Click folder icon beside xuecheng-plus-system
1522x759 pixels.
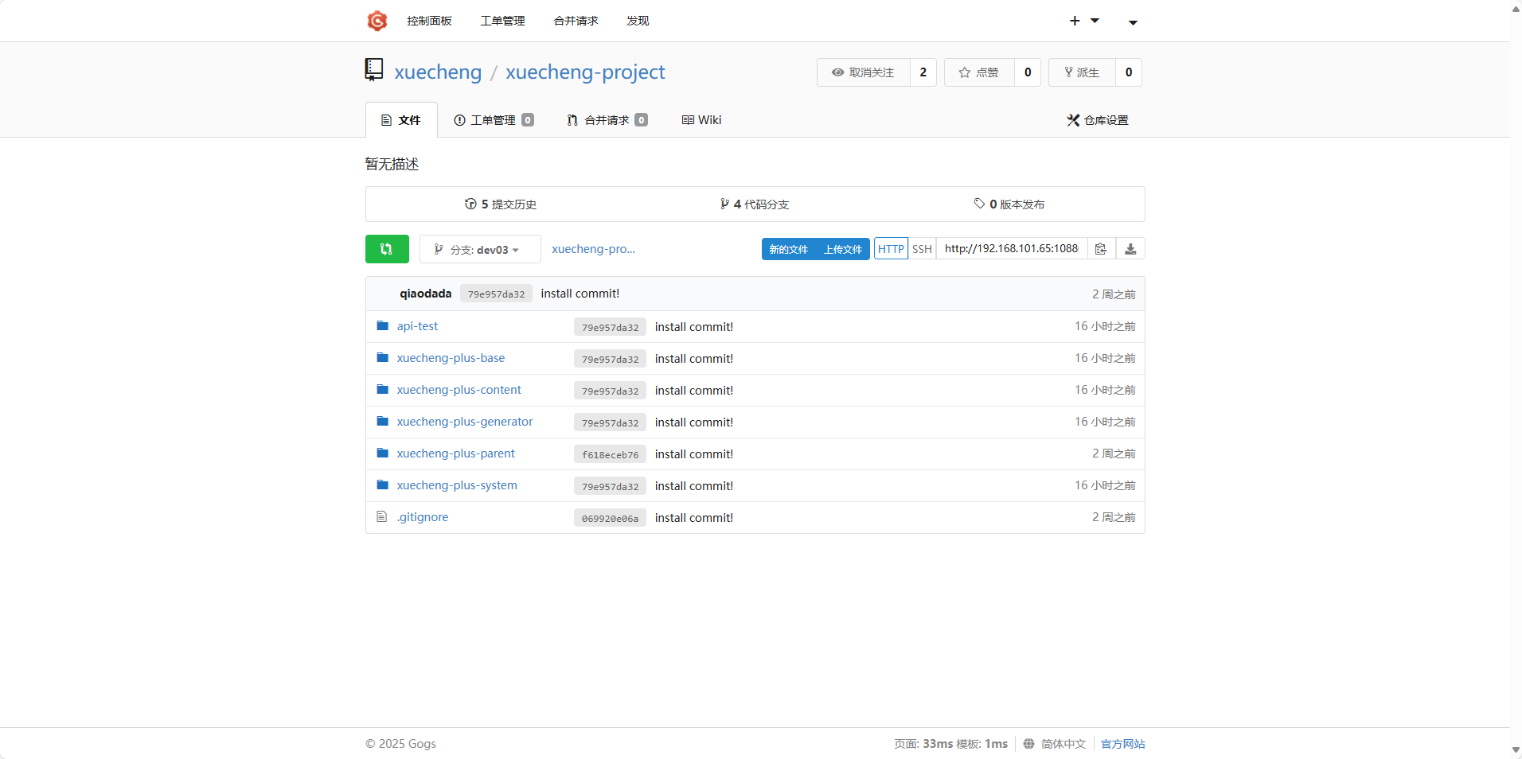pyautogui.click(x=383, y=485)
